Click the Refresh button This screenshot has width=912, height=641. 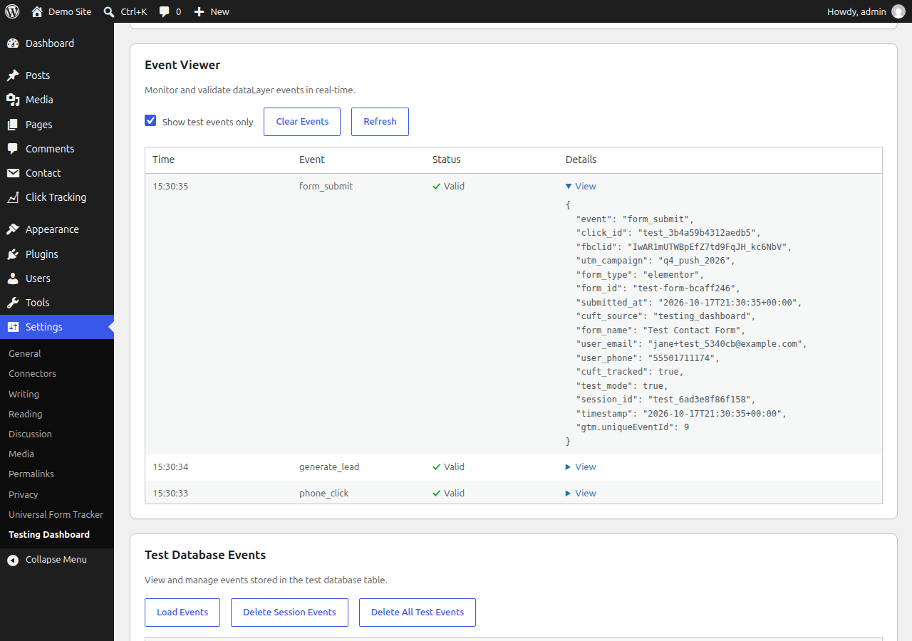point(380,122)
